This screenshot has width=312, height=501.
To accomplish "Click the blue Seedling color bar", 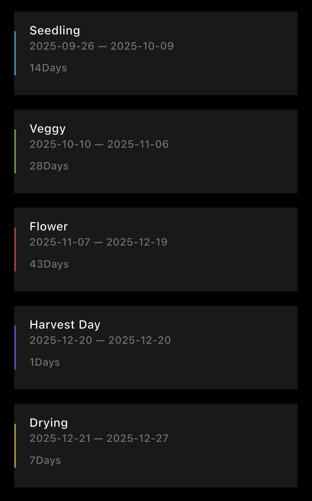I will click(x=15, y=53).
